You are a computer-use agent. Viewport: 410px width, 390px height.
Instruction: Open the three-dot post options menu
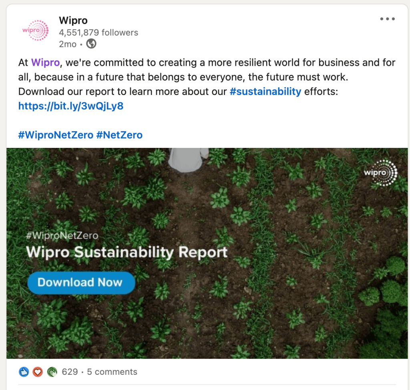pos(387,19)
